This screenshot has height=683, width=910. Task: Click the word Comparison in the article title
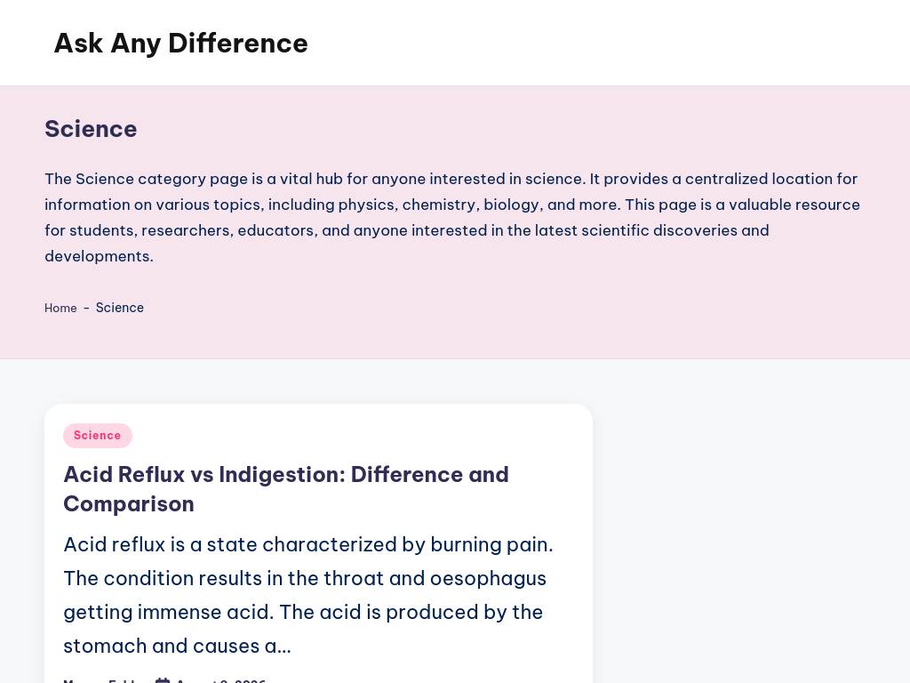coord(129,504)
